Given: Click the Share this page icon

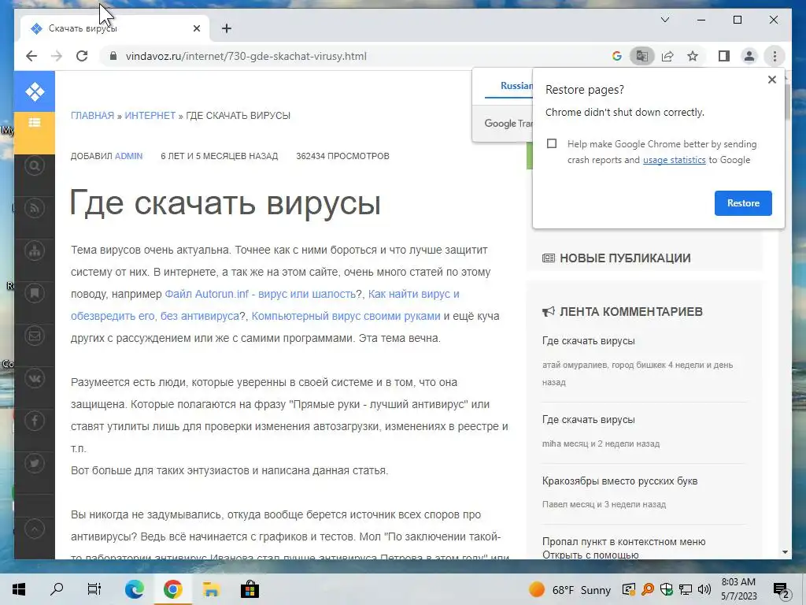Looking at the screenshot, I should click(x=667, y=56).
